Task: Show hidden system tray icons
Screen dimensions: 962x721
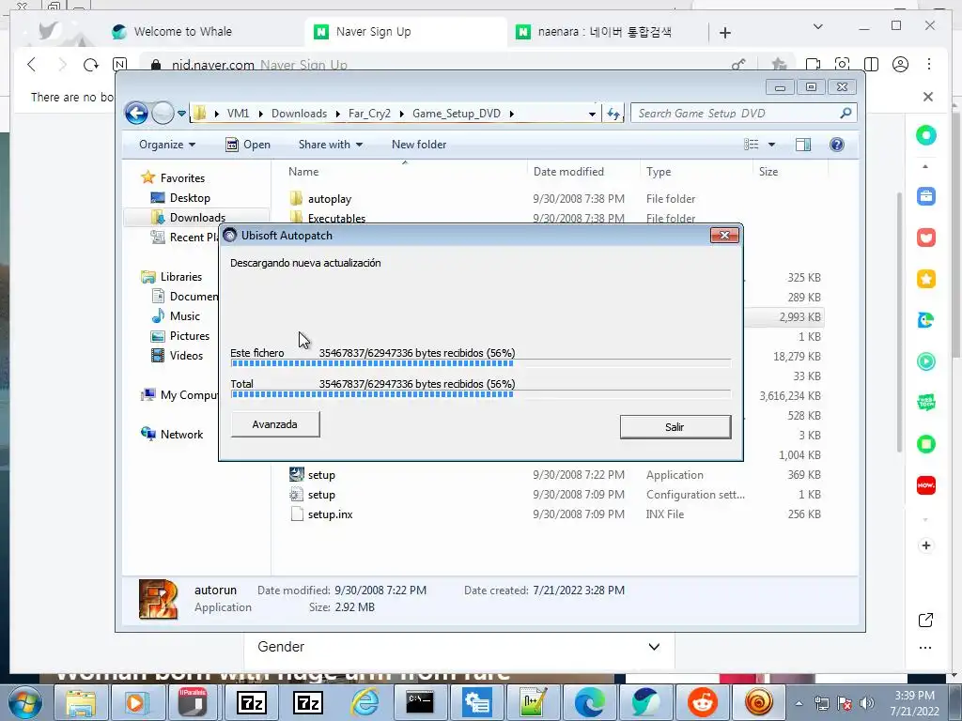Action: point(799,703)
